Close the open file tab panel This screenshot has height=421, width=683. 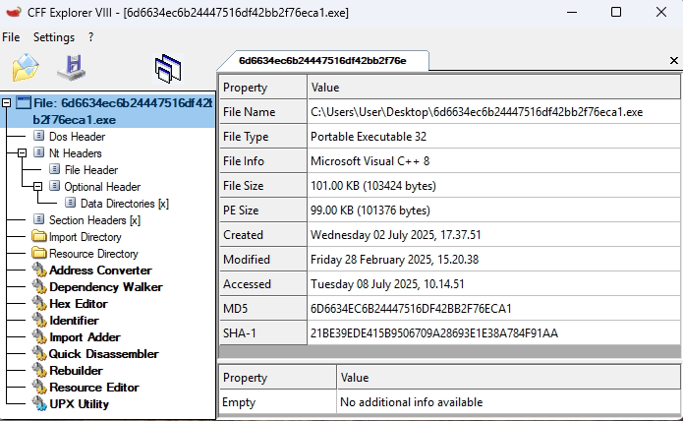coord(673,61)
